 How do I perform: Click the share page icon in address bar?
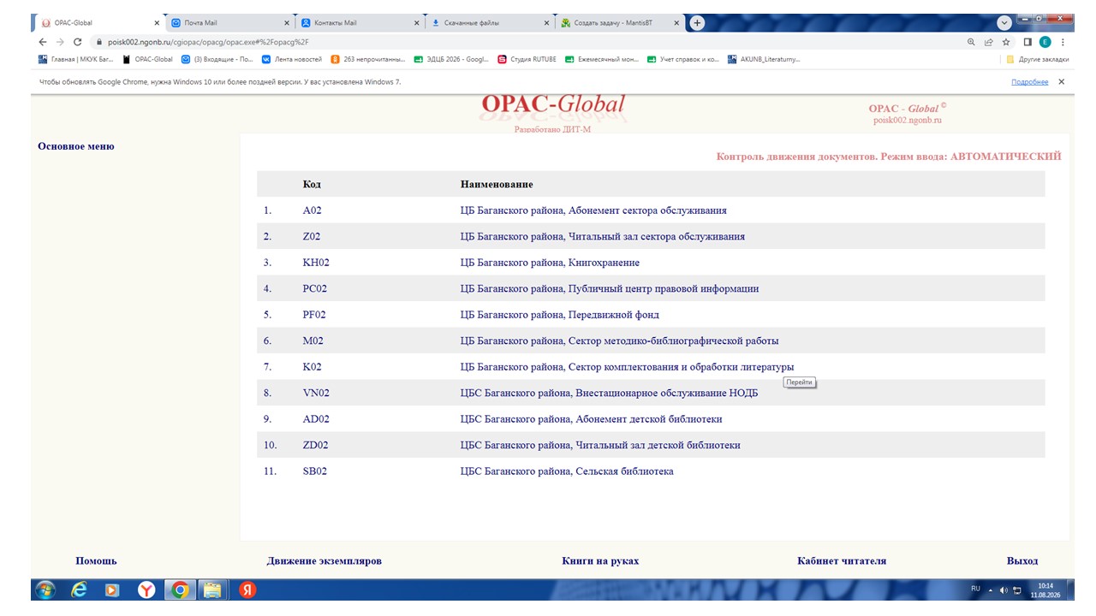(x=989, y=41)
